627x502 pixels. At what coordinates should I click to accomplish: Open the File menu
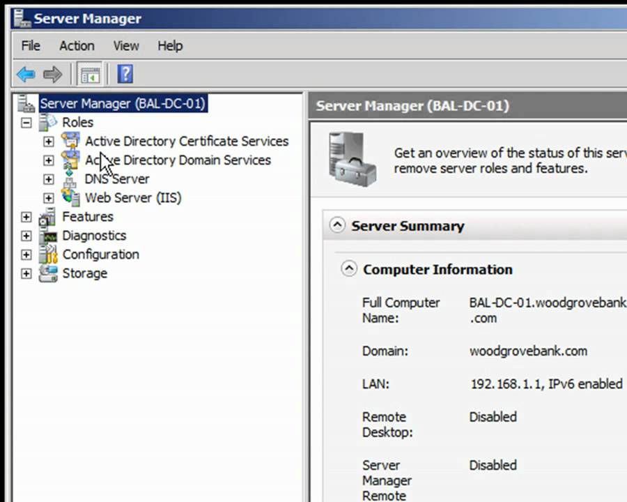pos(31,46)
